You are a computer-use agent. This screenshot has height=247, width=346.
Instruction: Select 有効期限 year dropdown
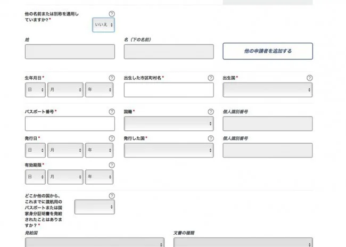tap(100, 177)
